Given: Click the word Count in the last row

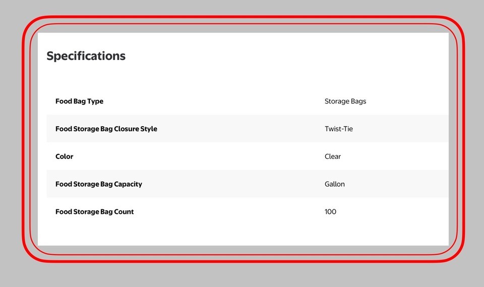Looking at the screenshot, I should pos(124,212).
